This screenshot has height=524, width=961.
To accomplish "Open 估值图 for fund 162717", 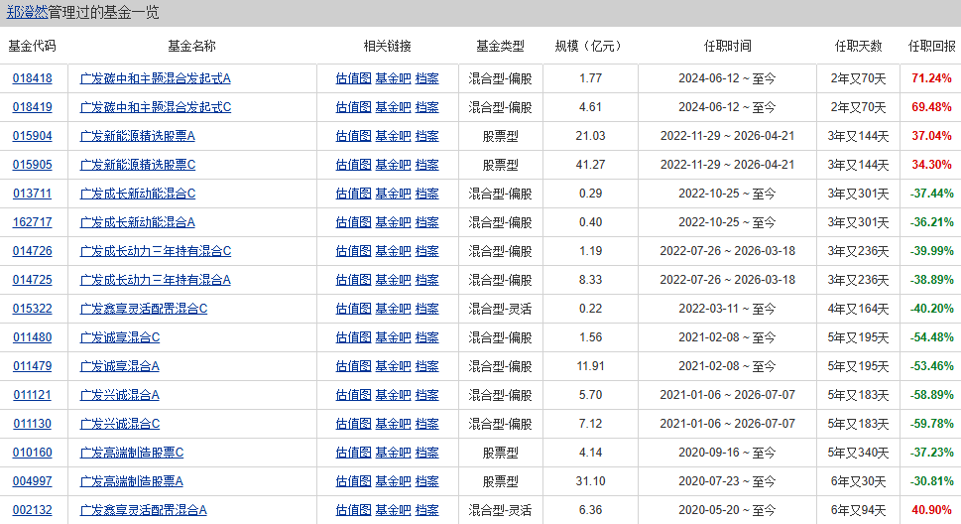I will pos(354,222).
